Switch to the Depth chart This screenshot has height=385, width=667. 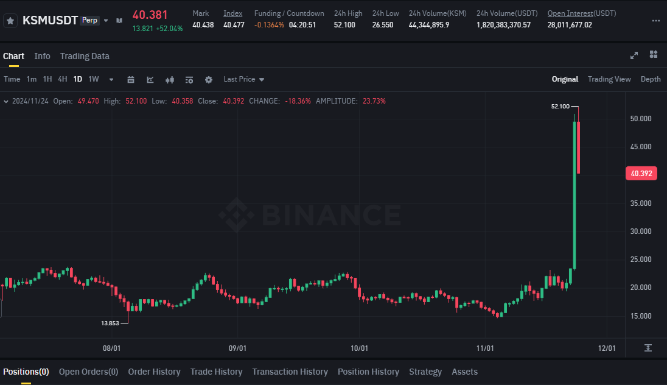tap(651, 79)
